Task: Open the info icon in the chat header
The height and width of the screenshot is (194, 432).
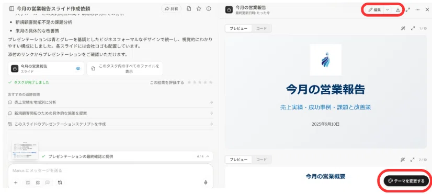Action: click(x=209, y=9)
